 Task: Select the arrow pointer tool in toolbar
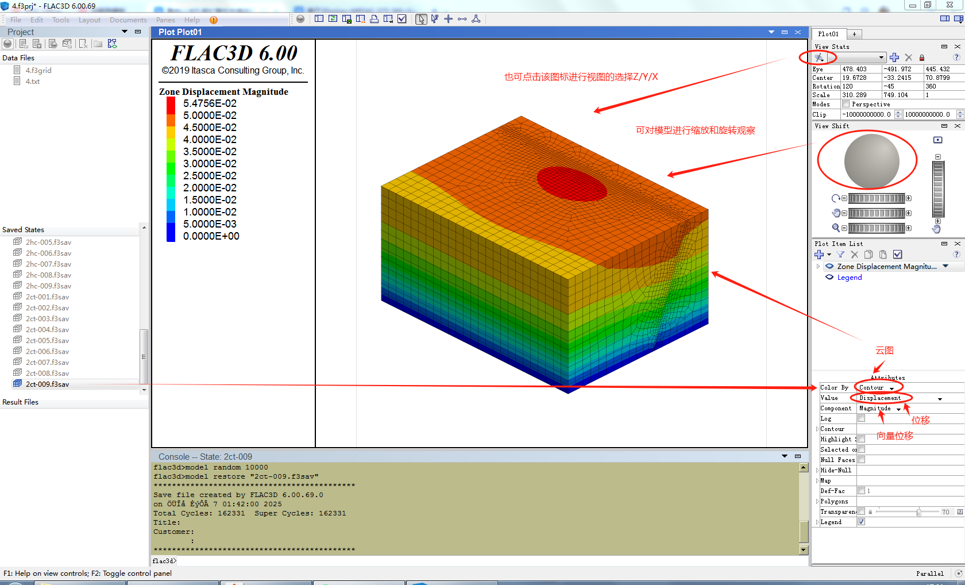coord(421,19)
